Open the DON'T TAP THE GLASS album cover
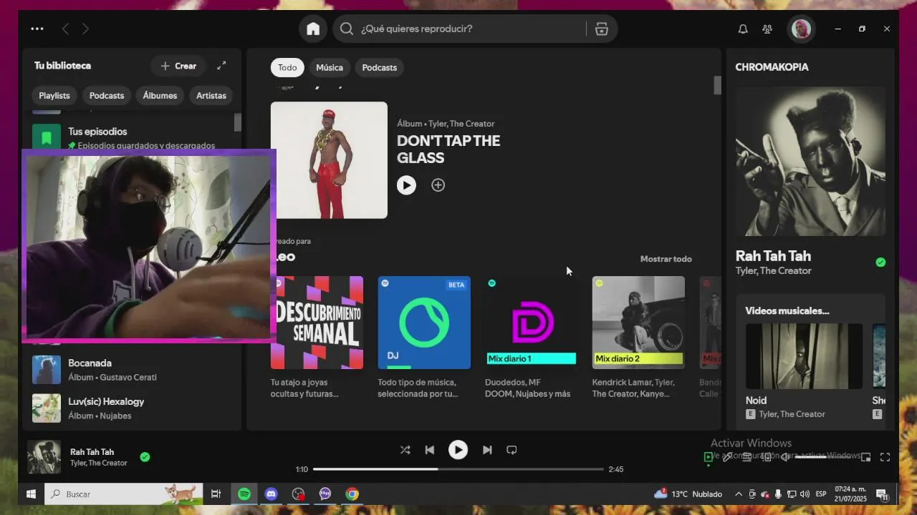The width and height of the screenshot is (917, 515). pos(329,160)
